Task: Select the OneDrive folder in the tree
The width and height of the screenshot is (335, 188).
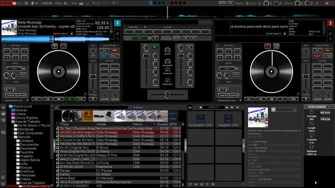Action: tap(27, 171)
